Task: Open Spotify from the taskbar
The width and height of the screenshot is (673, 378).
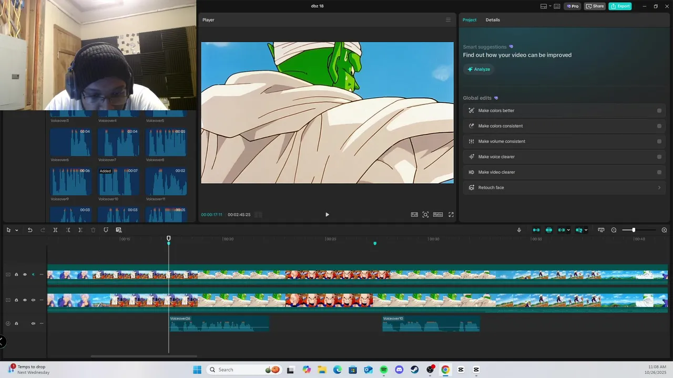Action: coord(384,370)
